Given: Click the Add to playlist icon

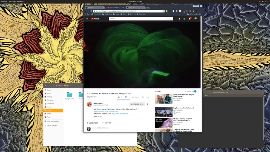Looking at the screenshot, I should pyautogui.click(x=143, y=97).
